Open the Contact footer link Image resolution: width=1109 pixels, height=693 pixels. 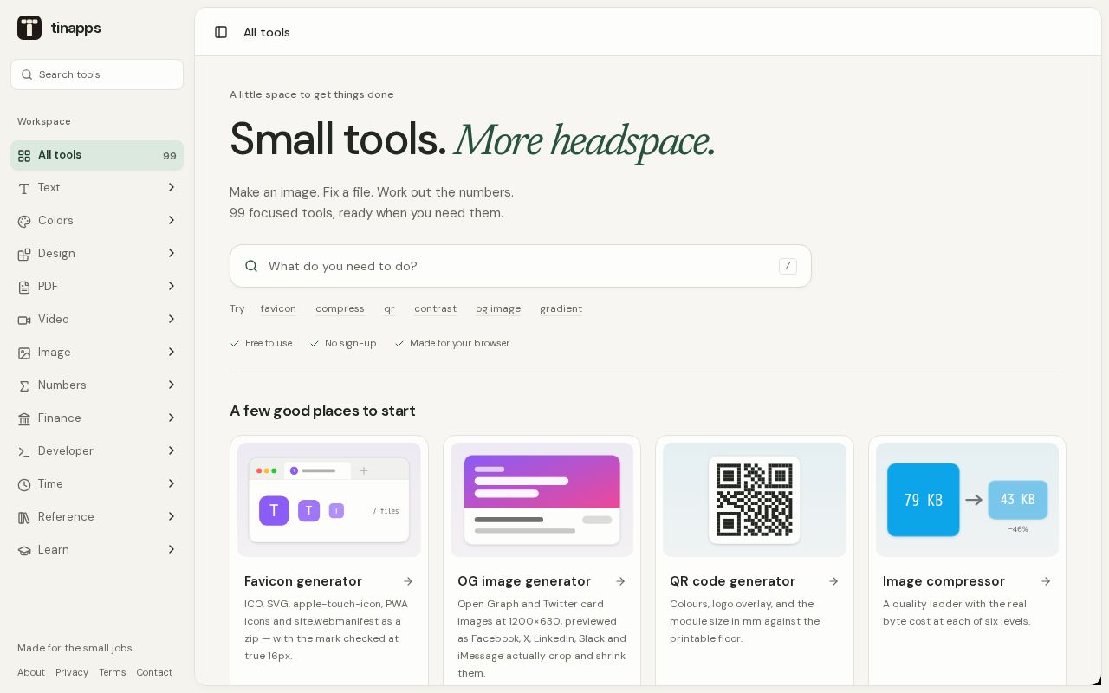154,672
